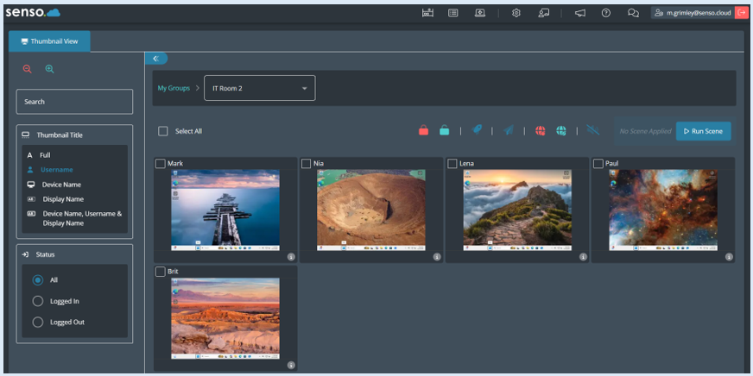
Task: Open the settings gear icon
Action: click(x=516, y=13)
